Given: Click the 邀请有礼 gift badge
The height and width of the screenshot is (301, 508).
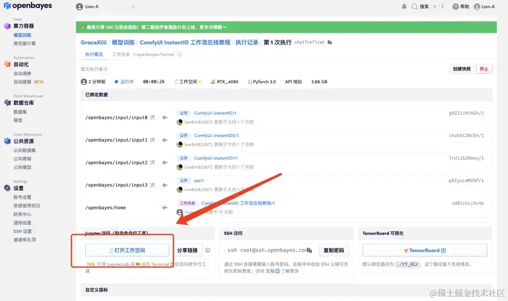Looking at the screenshot, I should (34, 240).
